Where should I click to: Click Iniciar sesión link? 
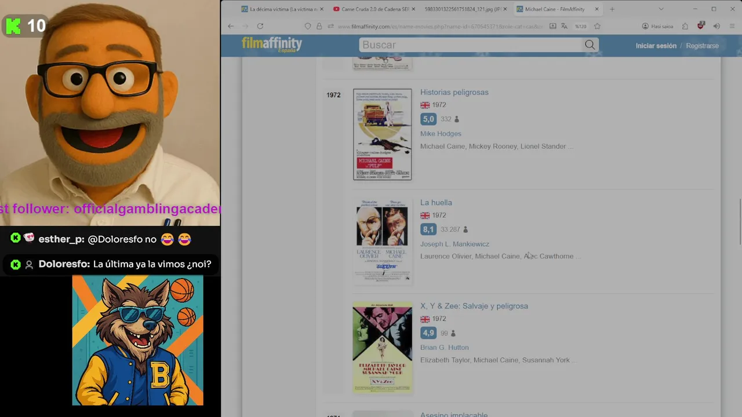click(656, 46)
